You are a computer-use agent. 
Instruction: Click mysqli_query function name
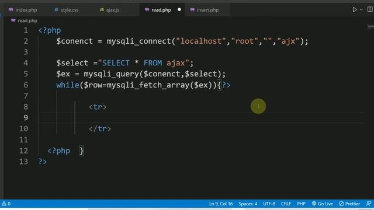[x=111, y=74]
